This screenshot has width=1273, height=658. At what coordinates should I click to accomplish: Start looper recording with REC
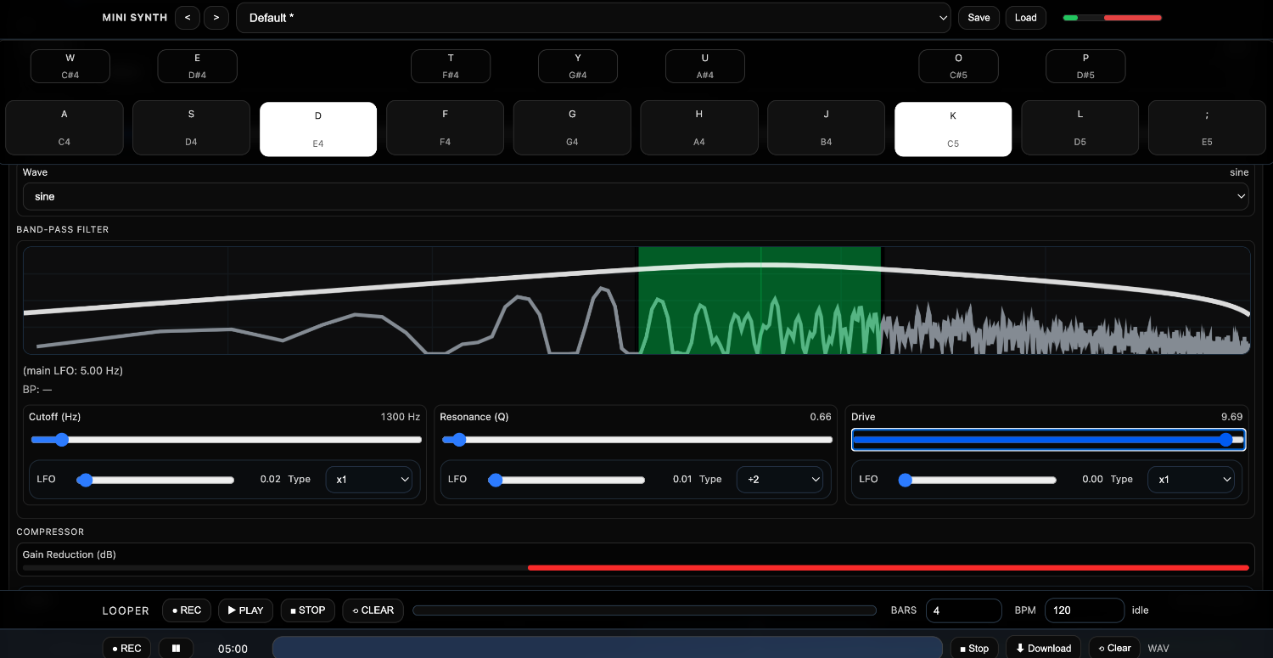click(x=186, y=610)
